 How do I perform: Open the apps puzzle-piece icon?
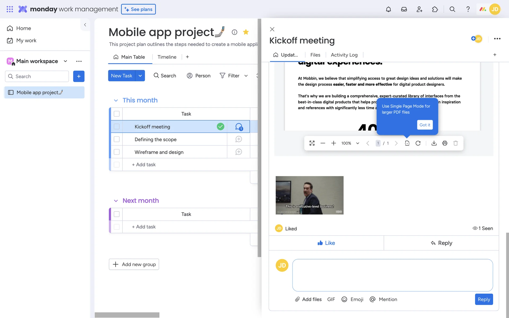435,9
